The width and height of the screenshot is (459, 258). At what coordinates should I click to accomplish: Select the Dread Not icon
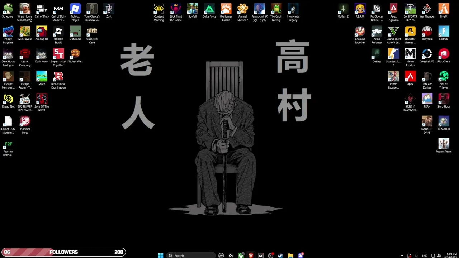point(8,101)
